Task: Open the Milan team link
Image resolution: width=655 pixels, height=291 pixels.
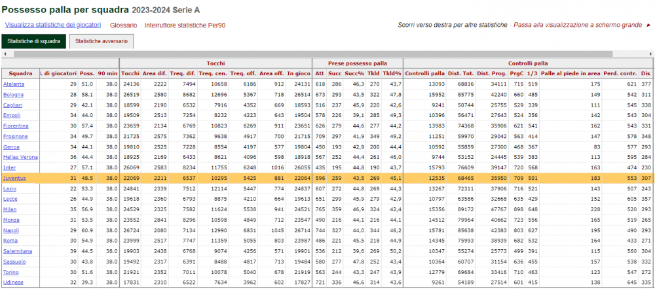Action: [10, 209]
